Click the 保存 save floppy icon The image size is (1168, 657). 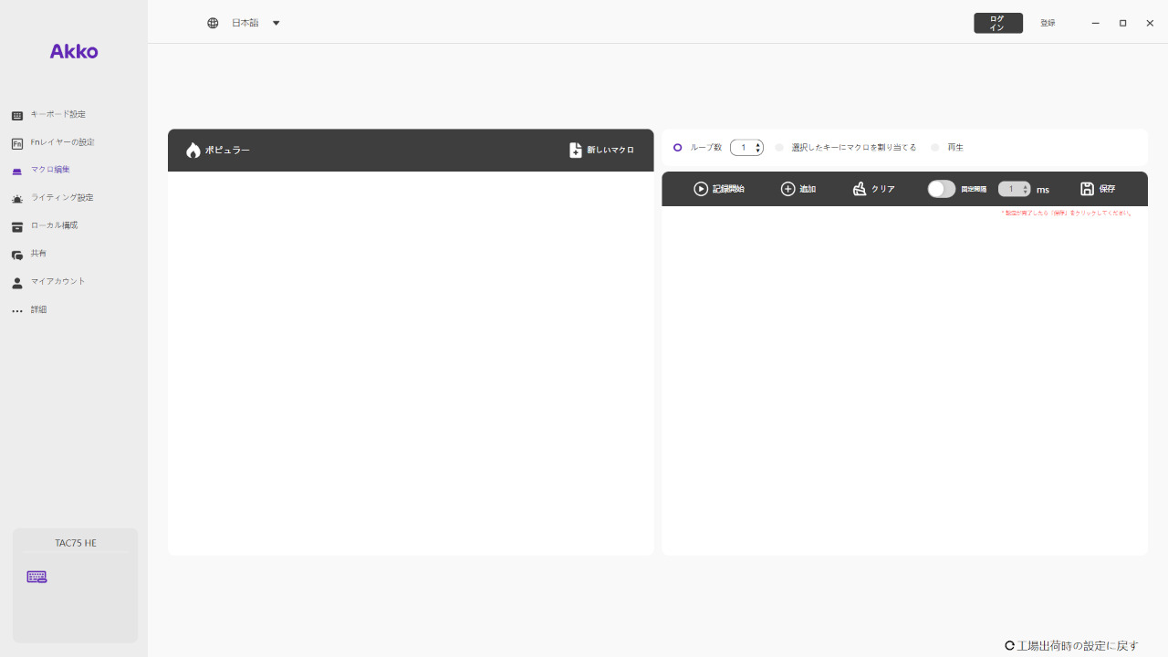click(x=1087, y=189)
